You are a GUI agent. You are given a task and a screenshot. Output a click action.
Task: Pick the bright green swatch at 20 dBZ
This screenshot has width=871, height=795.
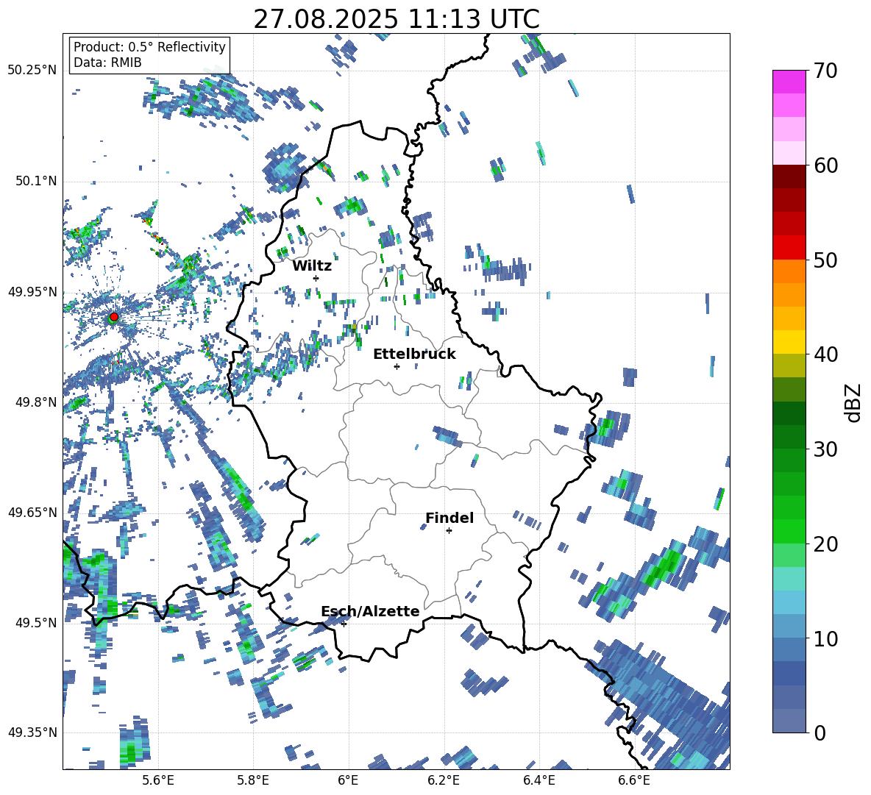click(789, 531)
